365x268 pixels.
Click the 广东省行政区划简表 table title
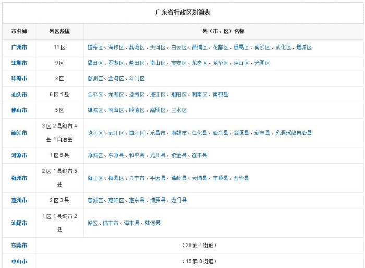coord(182,11)
